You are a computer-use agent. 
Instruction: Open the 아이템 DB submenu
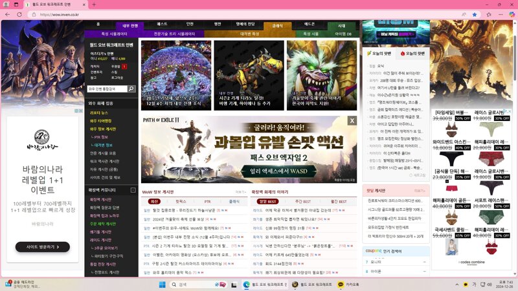point(344,34)
